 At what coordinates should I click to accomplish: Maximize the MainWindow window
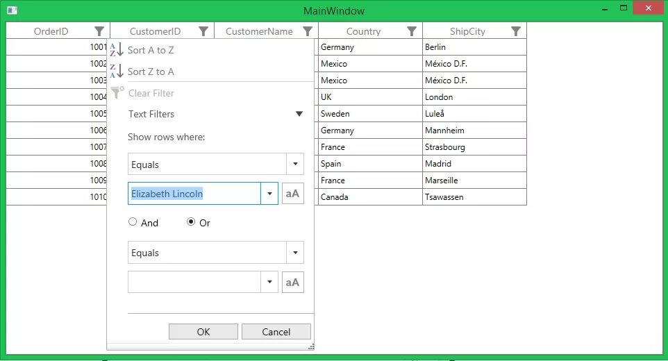point(624,8)
